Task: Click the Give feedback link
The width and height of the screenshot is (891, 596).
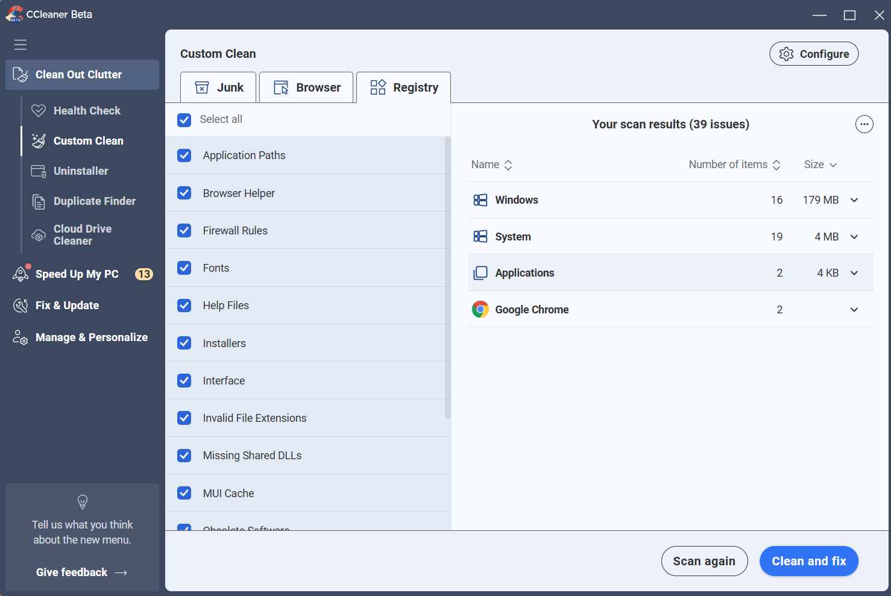Action: click(81, 572)
